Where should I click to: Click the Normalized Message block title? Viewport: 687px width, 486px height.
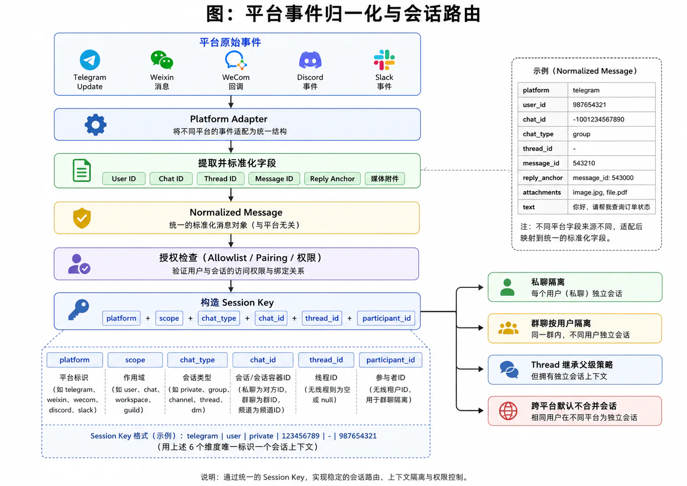236,212
